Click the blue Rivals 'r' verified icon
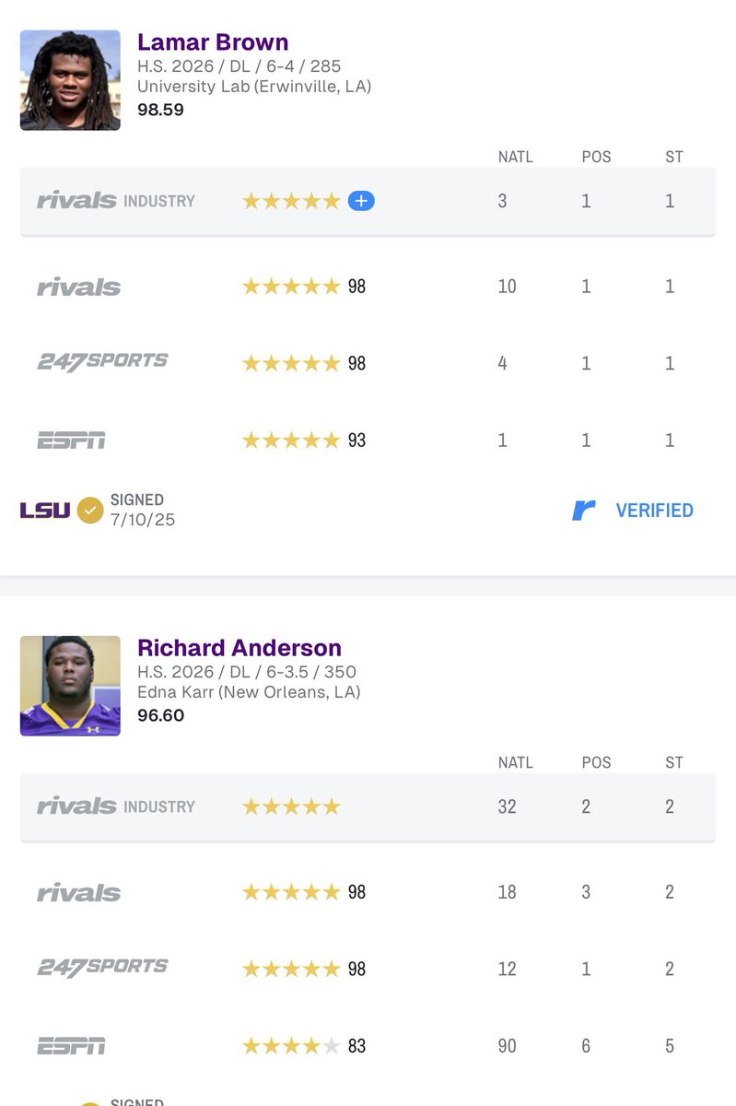Screen dimensions: 736x1106 pyautogui.click(x=584, y=510)
